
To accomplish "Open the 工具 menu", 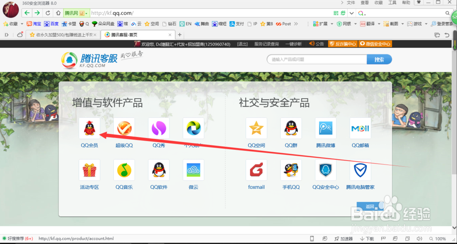I will click(x=392, y=3).
